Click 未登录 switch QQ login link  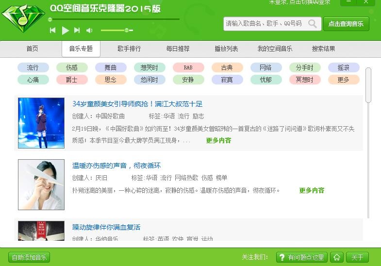(300, 2)
